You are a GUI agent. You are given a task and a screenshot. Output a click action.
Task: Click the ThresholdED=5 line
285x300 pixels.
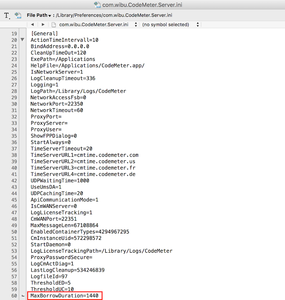(x=51, y=283)
